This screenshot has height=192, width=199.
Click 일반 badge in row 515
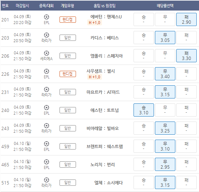click(x=68, y=182)
